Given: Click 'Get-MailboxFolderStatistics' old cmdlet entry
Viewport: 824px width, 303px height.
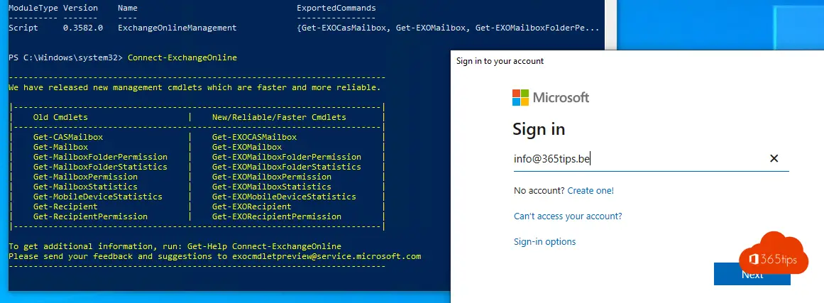Looking at the screenshot, I should 100,167.
